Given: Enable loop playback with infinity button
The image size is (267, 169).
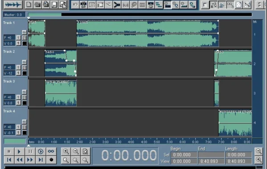Looking at the screenshot, I should [51, 151].
